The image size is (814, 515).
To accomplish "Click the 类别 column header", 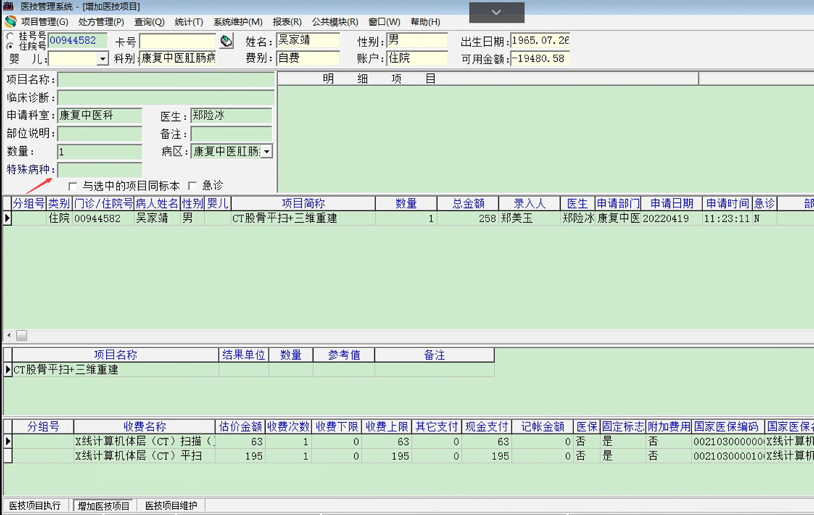I will pos(59,203).
